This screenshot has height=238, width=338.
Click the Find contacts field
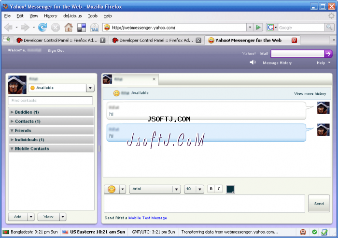point(50,101)
